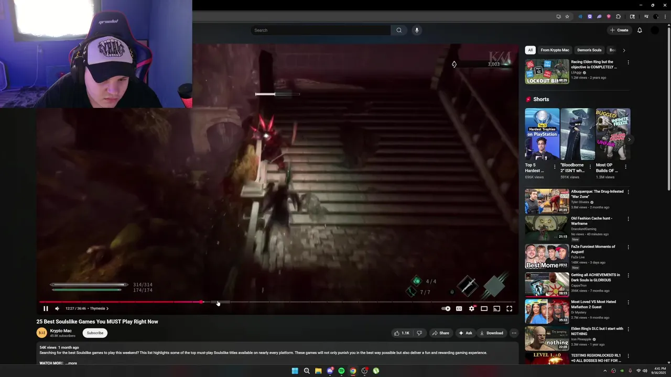Image resolution: width=671 pixels, height=377 pixels.
Task: Open the blue sound-wave extension icon
Action: tap(580, 17)
